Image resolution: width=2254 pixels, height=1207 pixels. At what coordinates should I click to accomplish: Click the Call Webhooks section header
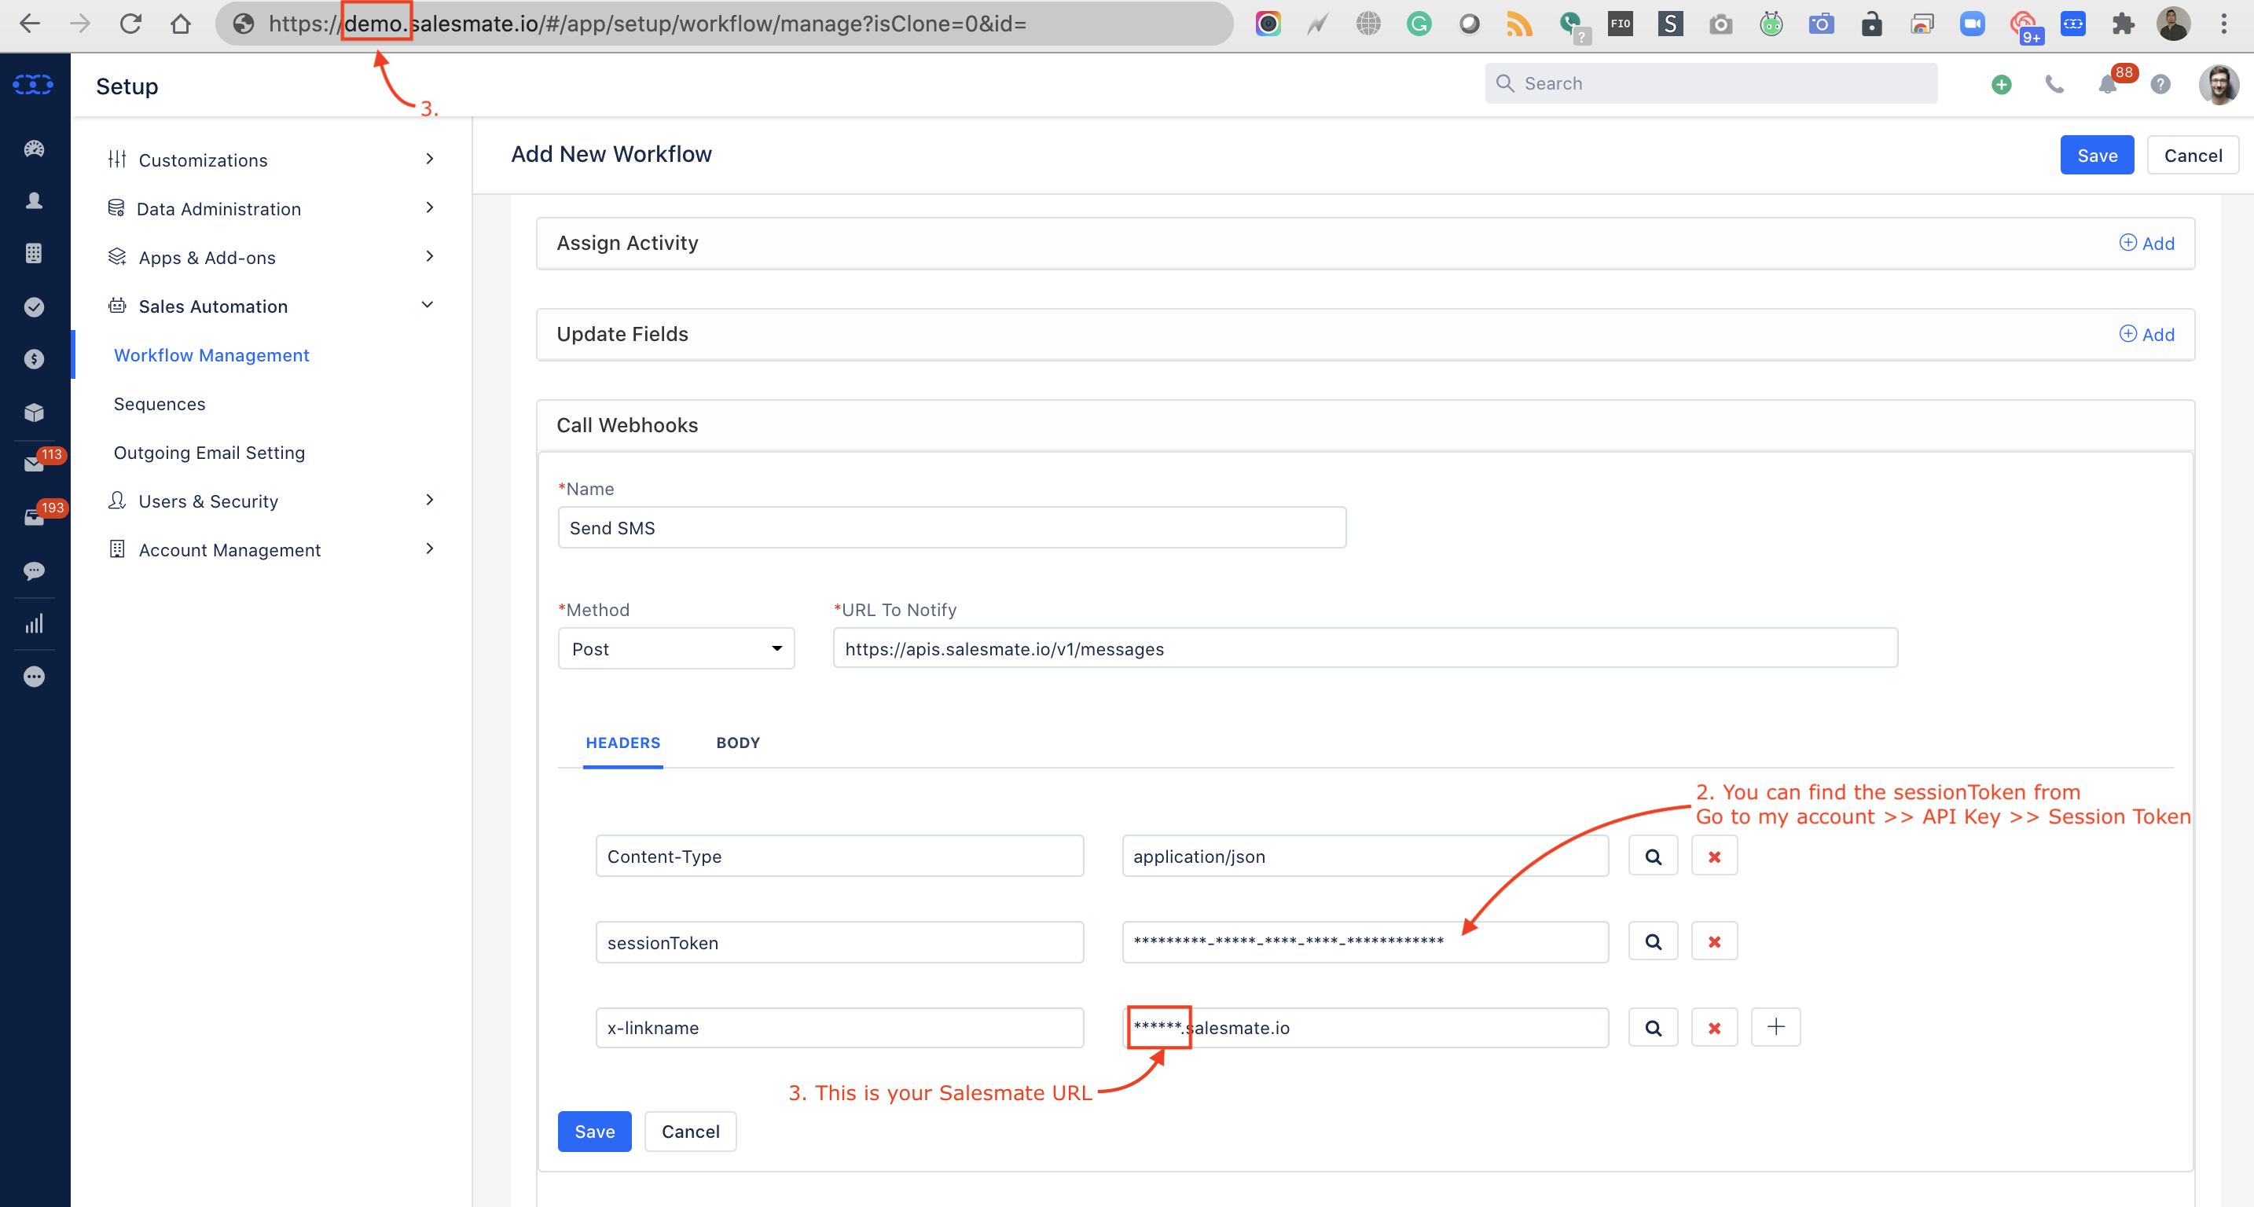pos(1365,425)
